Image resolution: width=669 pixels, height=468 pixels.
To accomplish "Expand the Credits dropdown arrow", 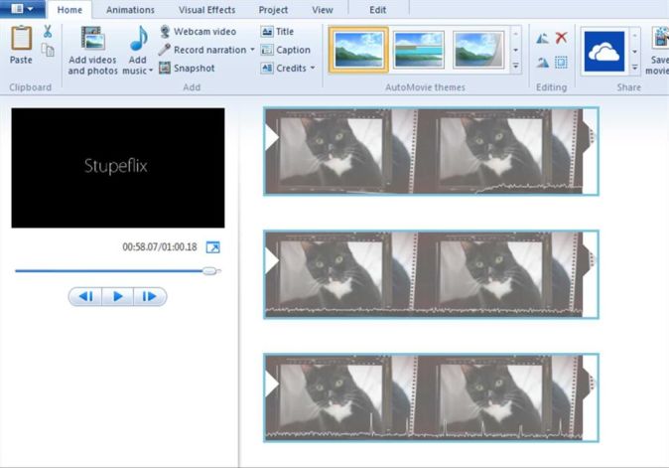I will click(x=313, y=68).
